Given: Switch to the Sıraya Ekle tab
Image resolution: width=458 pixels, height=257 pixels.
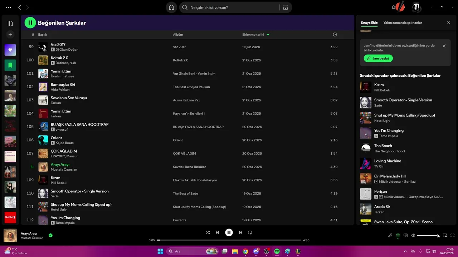Looking at the screenshot, I should coord(369,22).
